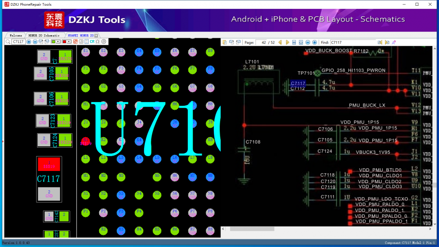Click the circular refresh icon in PCB toolbar
Screen dimensions: 439x247
104,41
